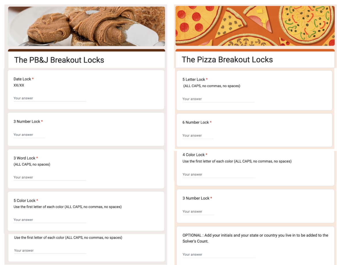Select the title 'The PB&J Breakout Locks'

point(59,60)
